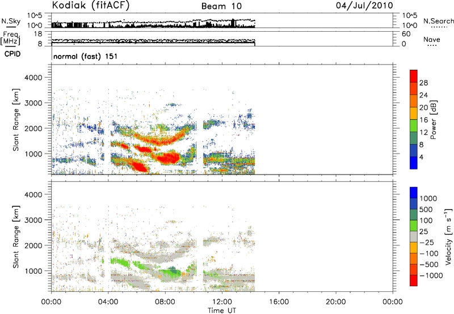Click the 'Power [dB]' colorbar title
Image resolution: width=454 pixels, height=314 pixels.
tap(433, 120)
